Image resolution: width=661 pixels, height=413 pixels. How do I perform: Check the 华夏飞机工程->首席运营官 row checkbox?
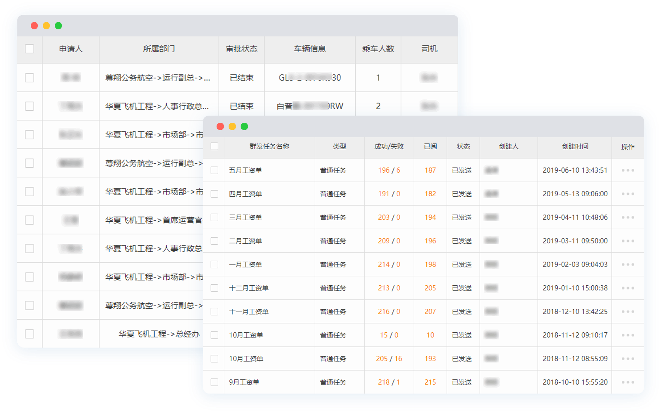[30, 220]
